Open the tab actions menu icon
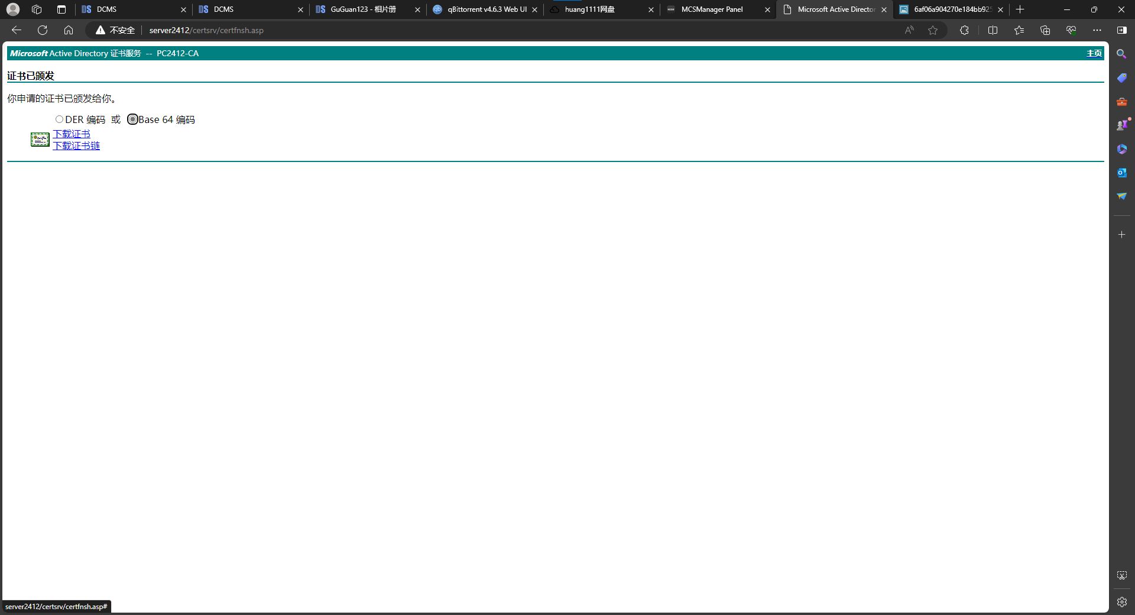Image resolution: width=1135 pixels, height=615 pixels. tap(61, 9)
